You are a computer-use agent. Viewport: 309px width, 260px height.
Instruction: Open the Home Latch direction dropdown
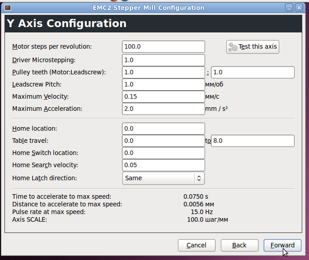(x=164, y=178)
